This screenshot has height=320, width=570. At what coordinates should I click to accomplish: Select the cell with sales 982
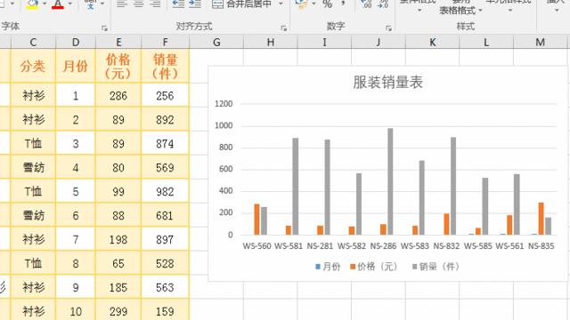pyautogui.click(x=165, y=191)
